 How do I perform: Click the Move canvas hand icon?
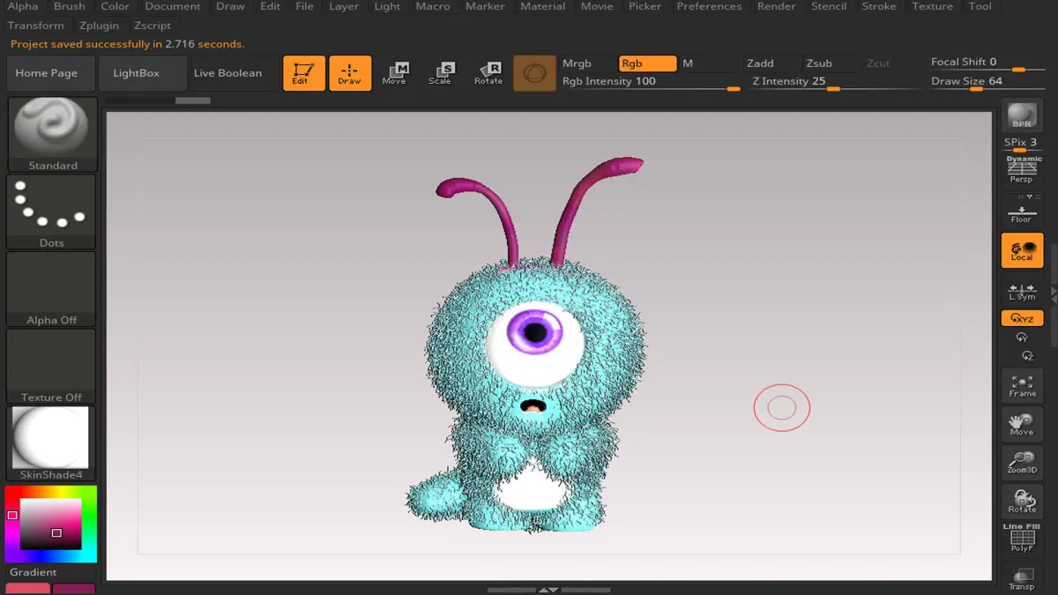coord(1022,425)
